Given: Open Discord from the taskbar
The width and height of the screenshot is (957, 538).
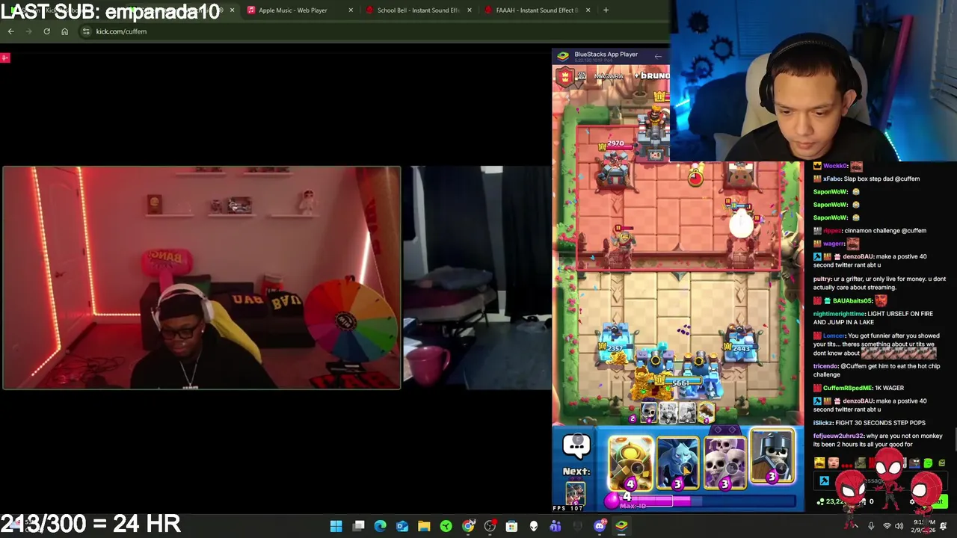Looking at the screenshot, I should (x=600, y=526).
